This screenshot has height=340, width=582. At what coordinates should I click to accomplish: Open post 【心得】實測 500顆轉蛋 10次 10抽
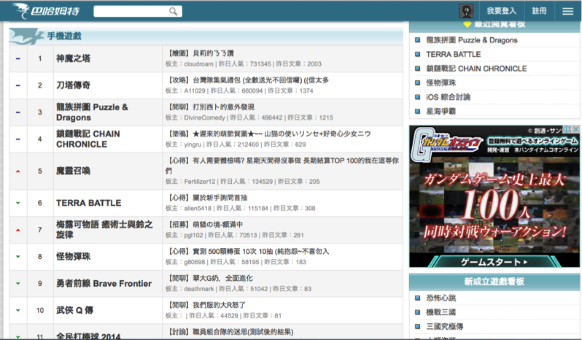(247, 251)
